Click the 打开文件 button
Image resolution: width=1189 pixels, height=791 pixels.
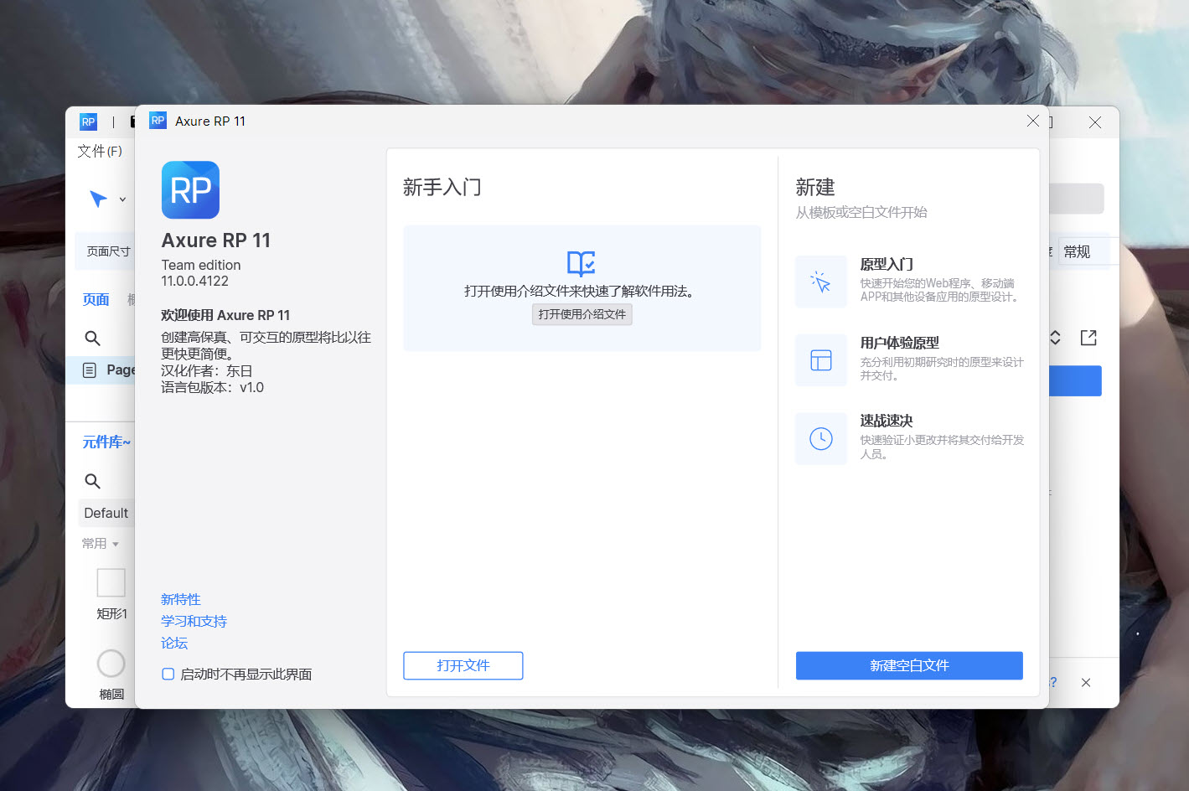click(463, 665)
